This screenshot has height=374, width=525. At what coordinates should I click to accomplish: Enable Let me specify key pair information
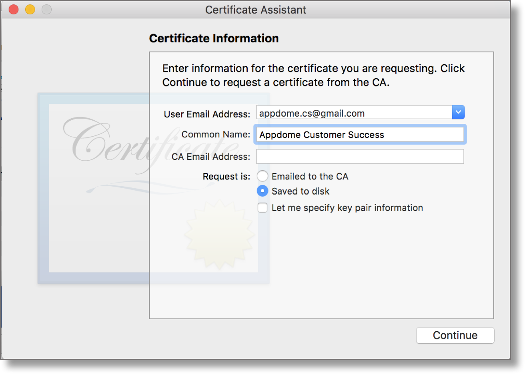262,208
